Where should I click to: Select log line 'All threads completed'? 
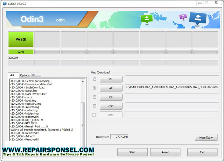tap(42, 130)
